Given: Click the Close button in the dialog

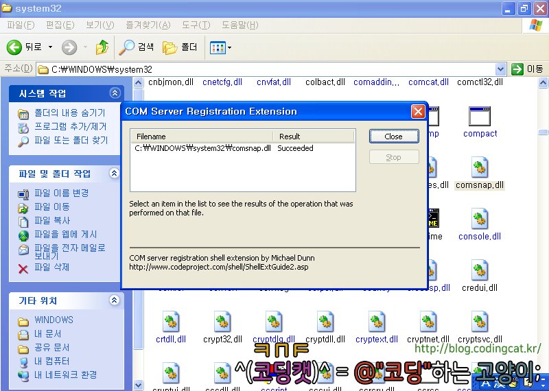Looking at the screenshot, I should point(394,137).
